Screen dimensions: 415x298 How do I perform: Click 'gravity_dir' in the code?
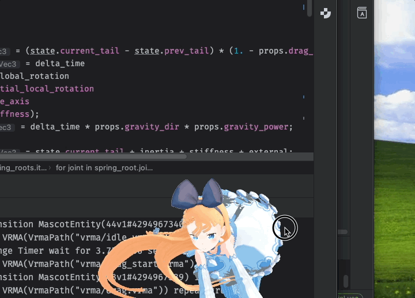point(152,127)
